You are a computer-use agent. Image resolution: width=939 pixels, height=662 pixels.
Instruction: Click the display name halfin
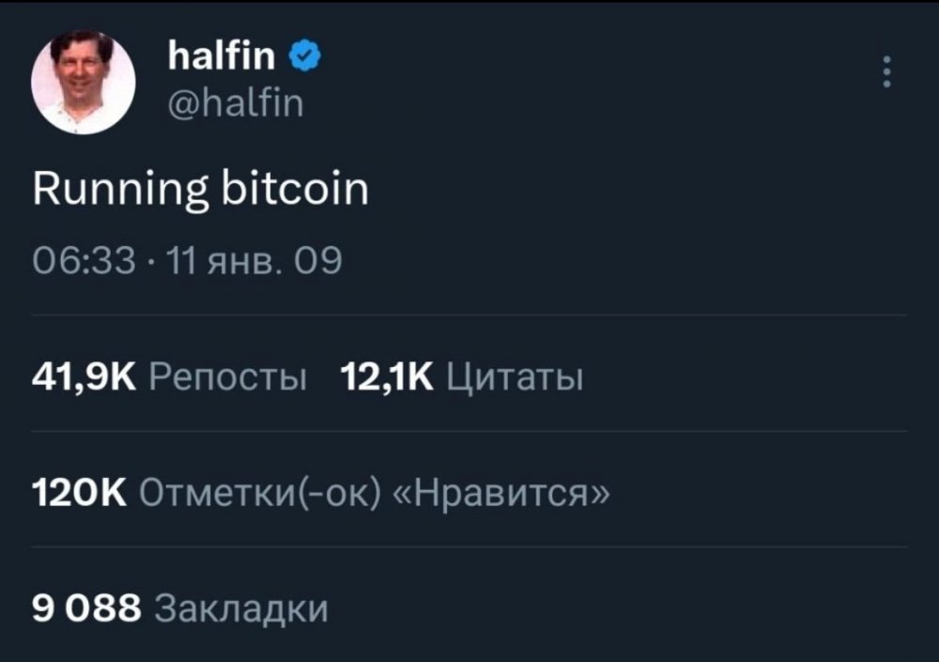pyautogui.click(x=221, y=58)
